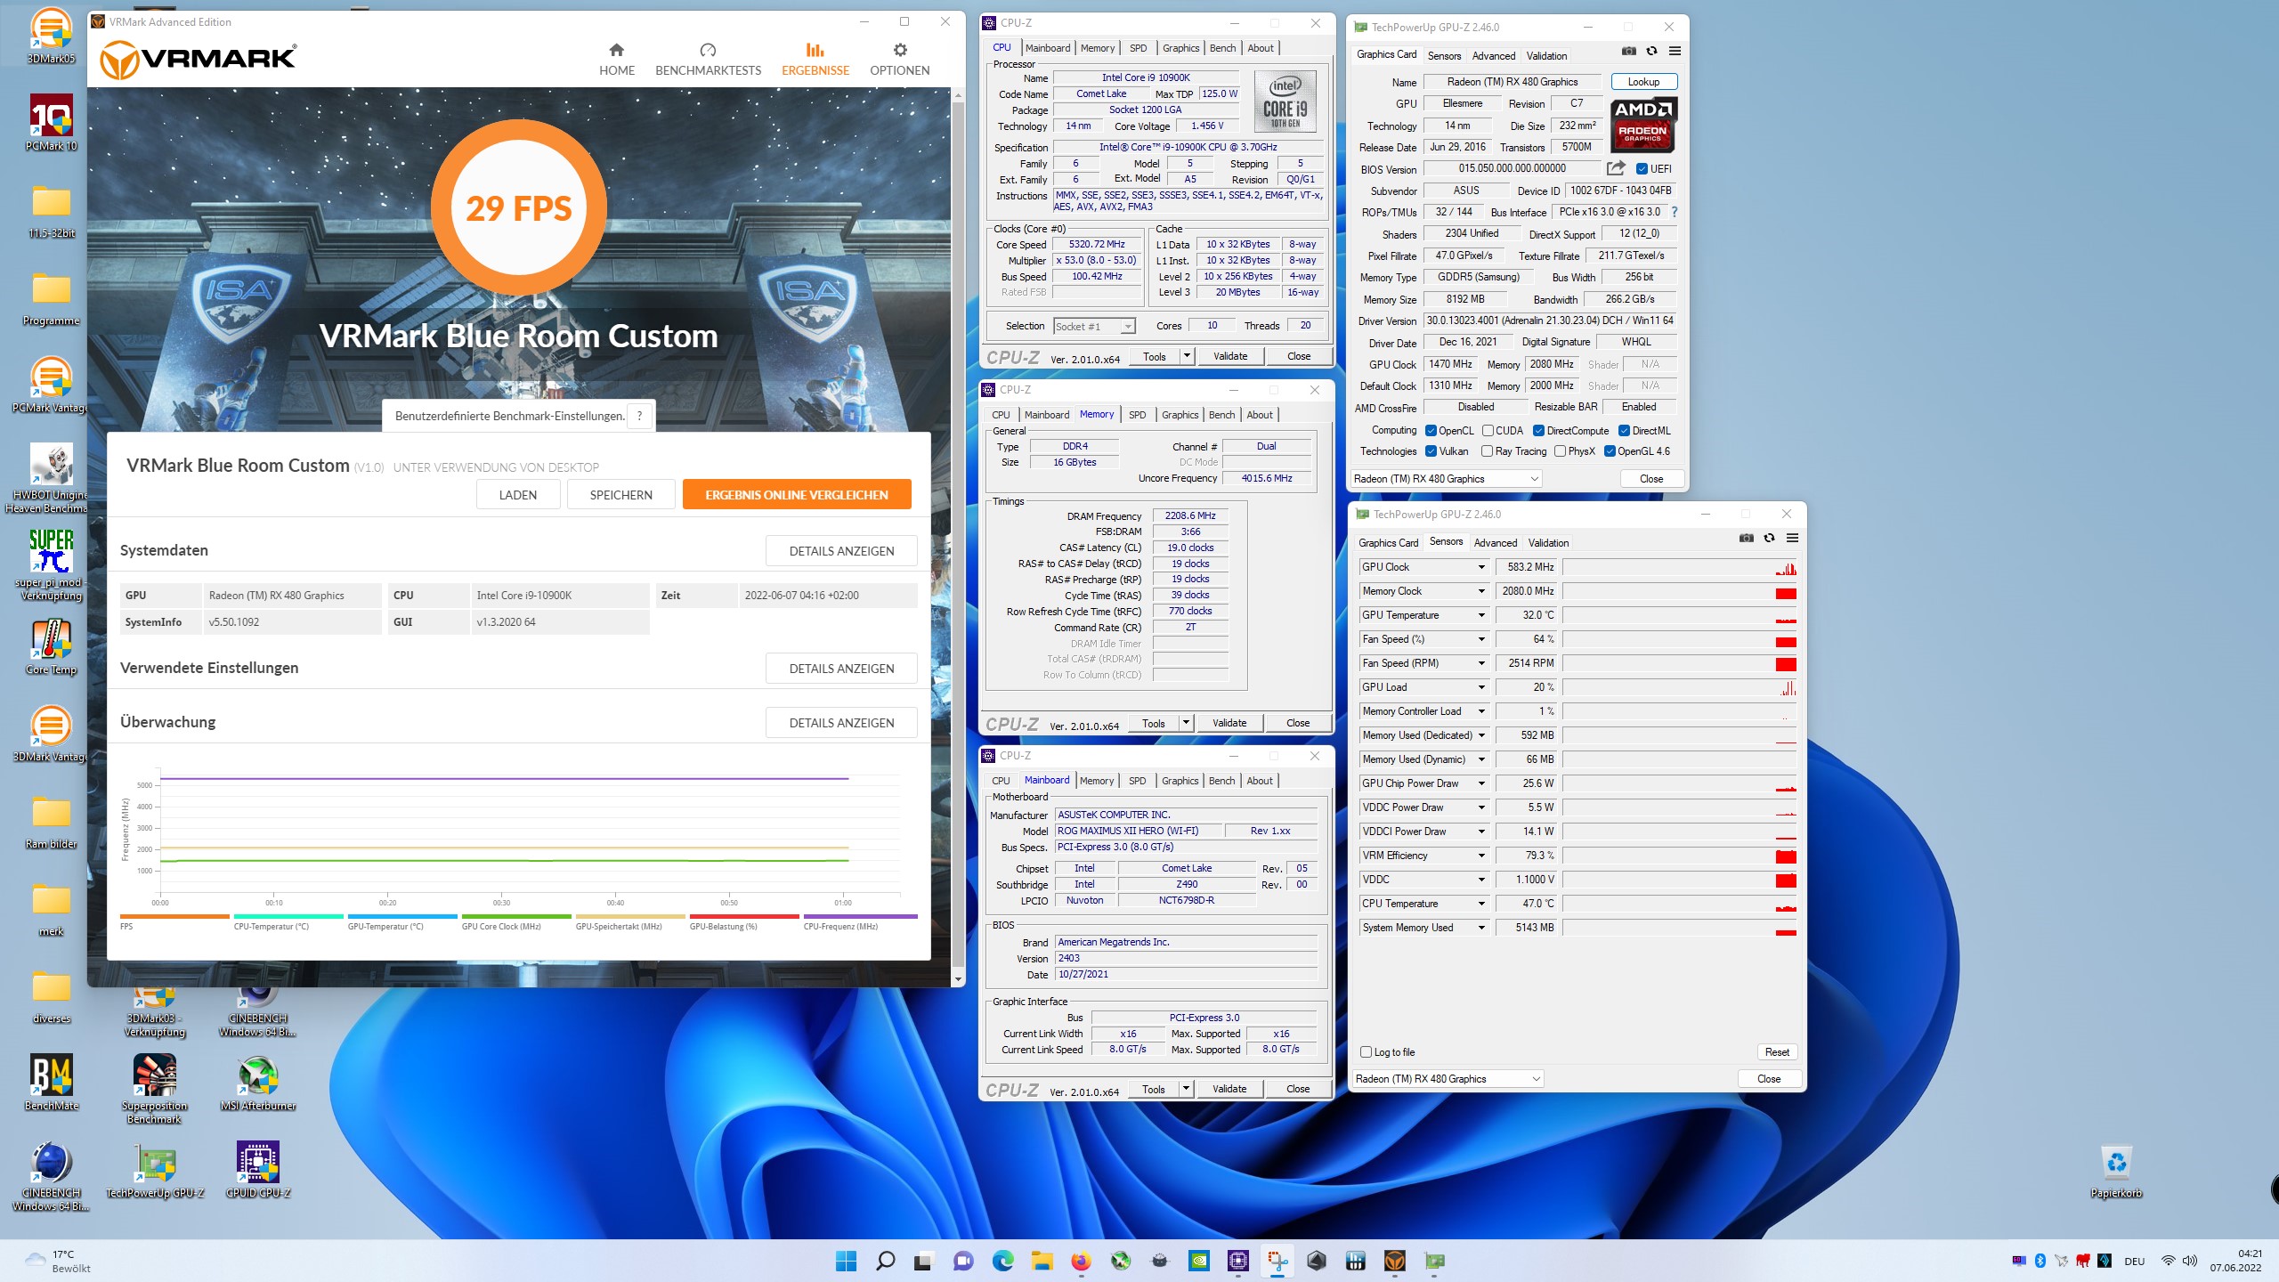Viewport: 2279px width, 1282px height.
Task: Toggle the PhysX checkbox in GPU-Z
Action: click(1560, 451)
